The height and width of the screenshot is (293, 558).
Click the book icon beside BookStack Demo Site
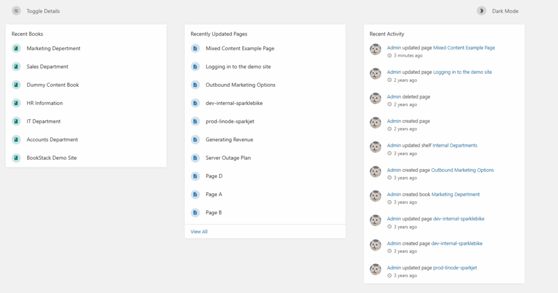click(x=16, y=158)
